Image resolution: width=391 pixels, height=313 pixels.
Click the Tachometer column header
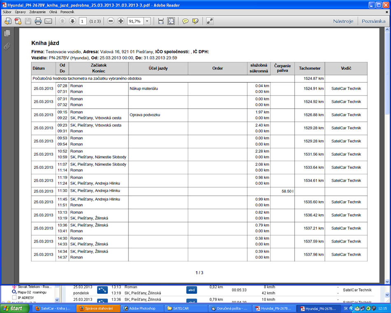click(310, 68)
